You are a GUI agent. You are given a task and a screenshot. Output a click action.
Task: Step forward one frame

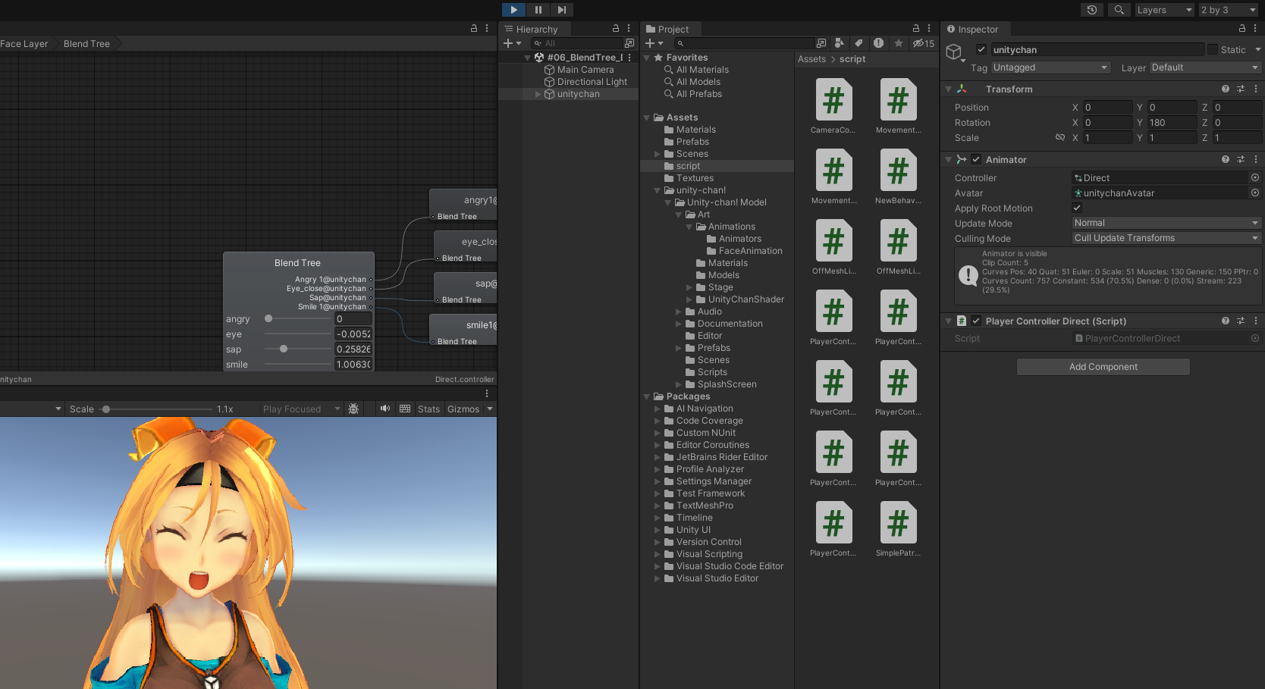(x=561, y=10)
